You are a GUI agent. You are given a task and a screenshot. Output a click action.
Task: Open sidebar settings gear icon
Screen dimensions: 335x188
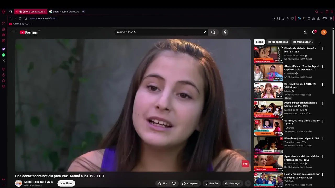coord(3,86)
